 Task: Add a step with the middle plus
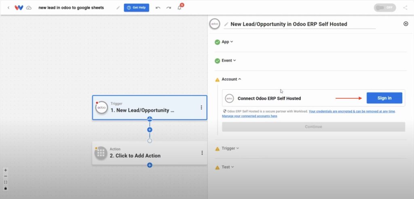pos(150,130)
